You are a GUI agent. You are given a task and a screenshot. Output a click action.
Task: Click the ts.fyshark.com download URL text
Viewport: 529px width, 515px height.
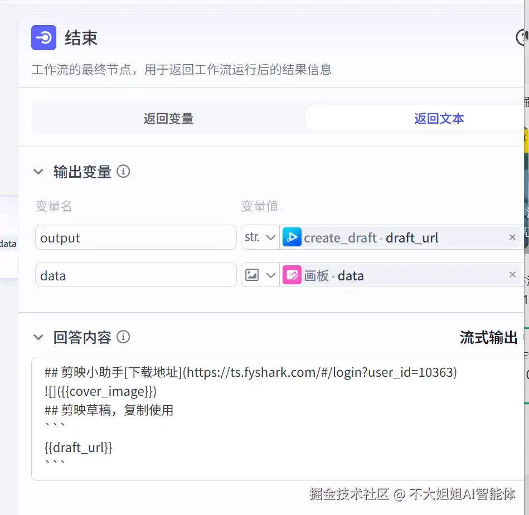coord(319,372)
